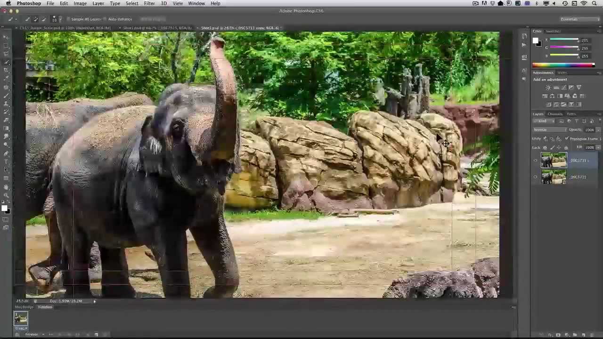Image resolution: width=603 pixels, height=339 pixels.
Task: Click the Lock transparent pixels icon
Action: [546, 147]
